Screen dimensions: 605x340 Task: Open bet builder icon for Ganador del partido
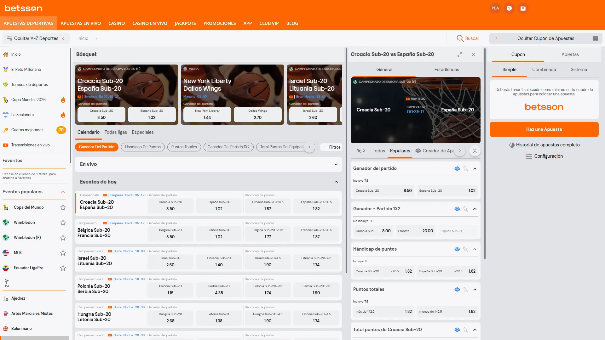click(457, 169)
